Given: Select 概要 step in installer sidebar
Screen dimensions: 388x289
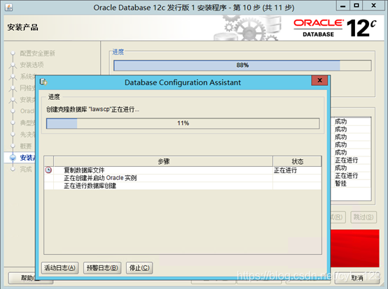Looking at the screenshot, I should pos(26,146).
